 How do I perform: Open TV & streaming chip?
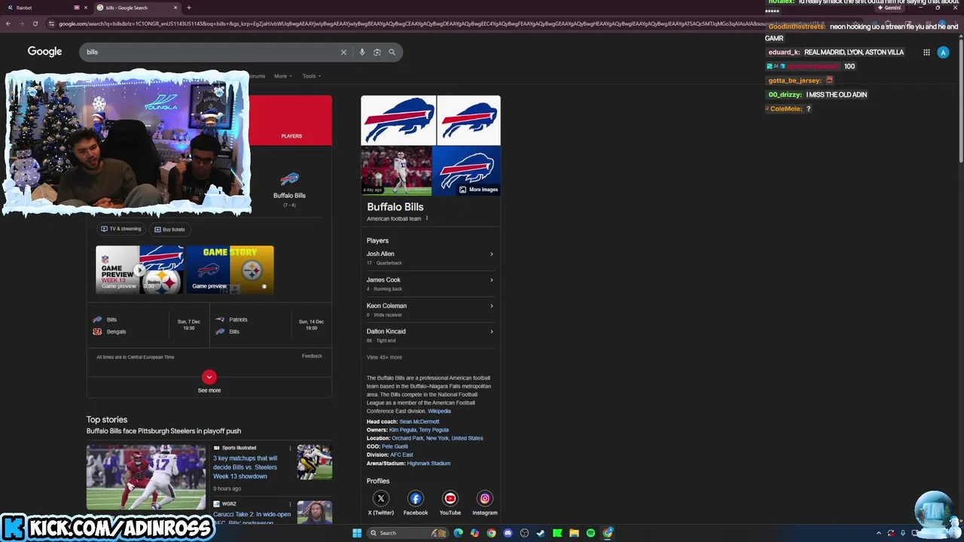[120, 229]
